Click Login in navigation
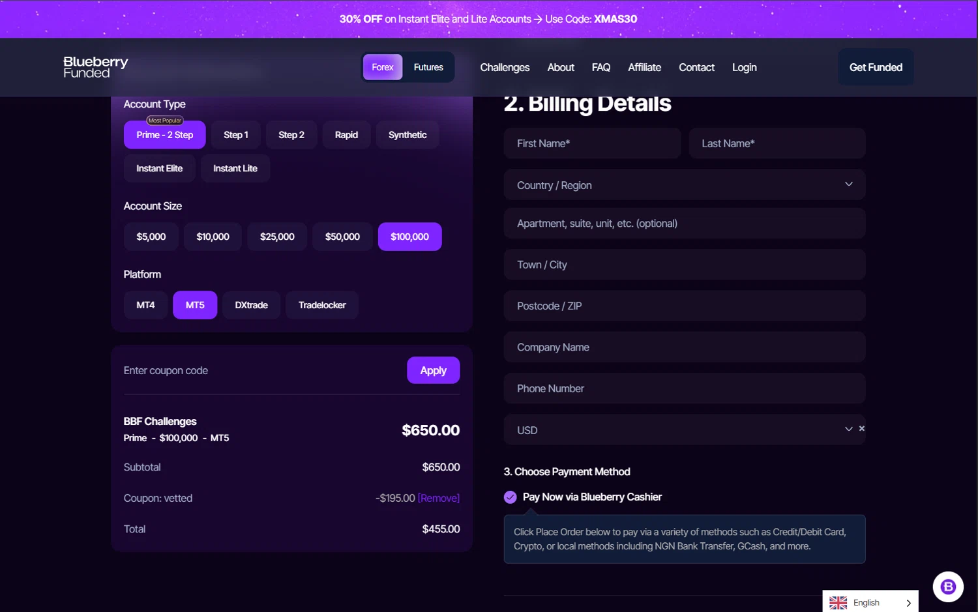Screen dimensions: 978x612 pyautogui.click(x=745, y=67)
